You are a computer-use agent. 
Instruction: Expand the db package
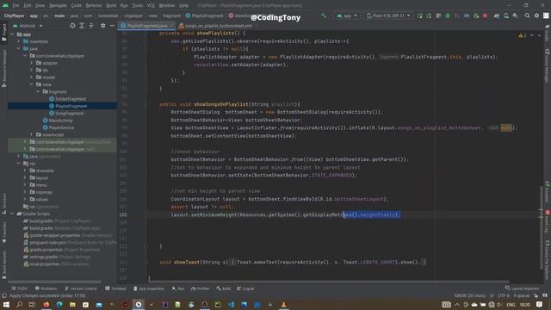[x=32, y=70]
